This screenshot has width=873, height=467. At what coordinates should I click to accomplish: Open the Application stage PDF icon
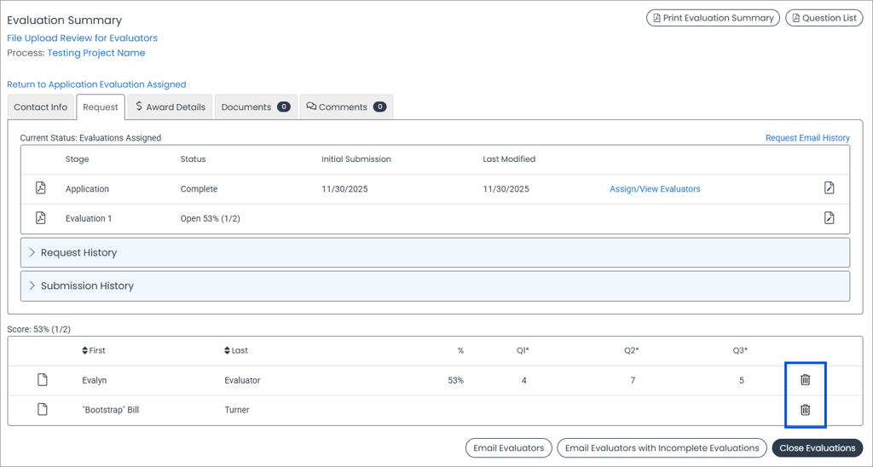(x=41, y=188)
